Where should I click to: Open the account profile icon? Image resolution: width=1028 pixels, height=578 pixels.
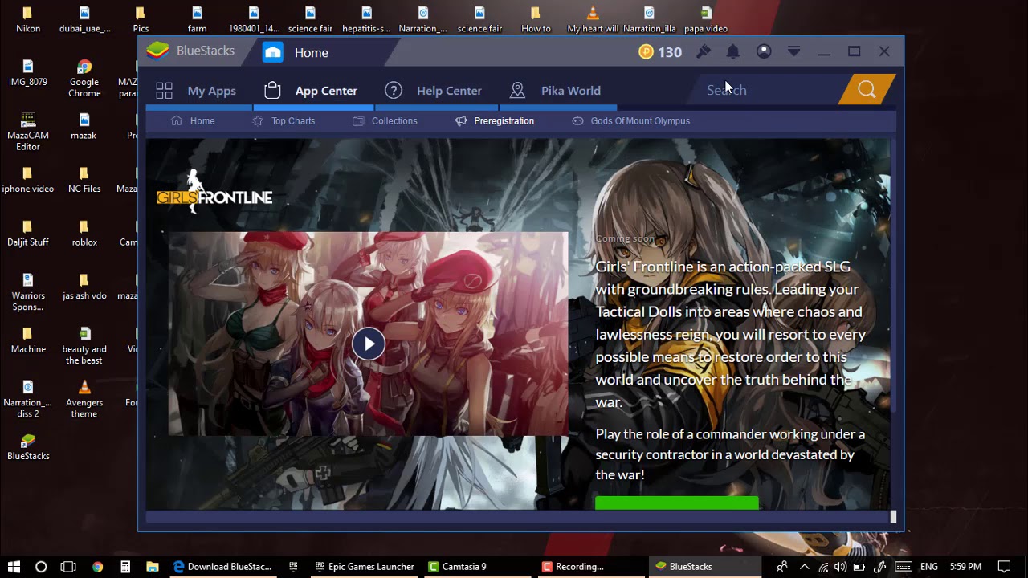[x=764, y=51]
